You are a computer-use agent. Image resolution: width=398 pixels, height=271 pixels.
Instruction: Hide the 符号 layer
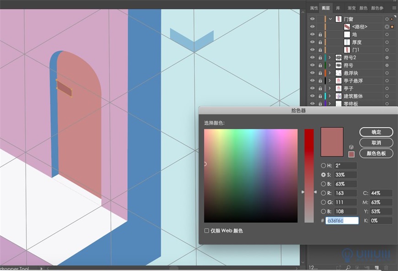pyautogui.click(x=312, y=65)
